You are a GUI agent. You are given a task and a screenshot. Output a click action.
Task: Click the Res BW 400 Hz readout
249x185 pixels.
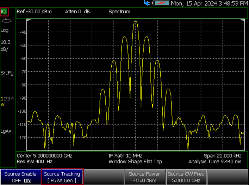pos(35,162)
